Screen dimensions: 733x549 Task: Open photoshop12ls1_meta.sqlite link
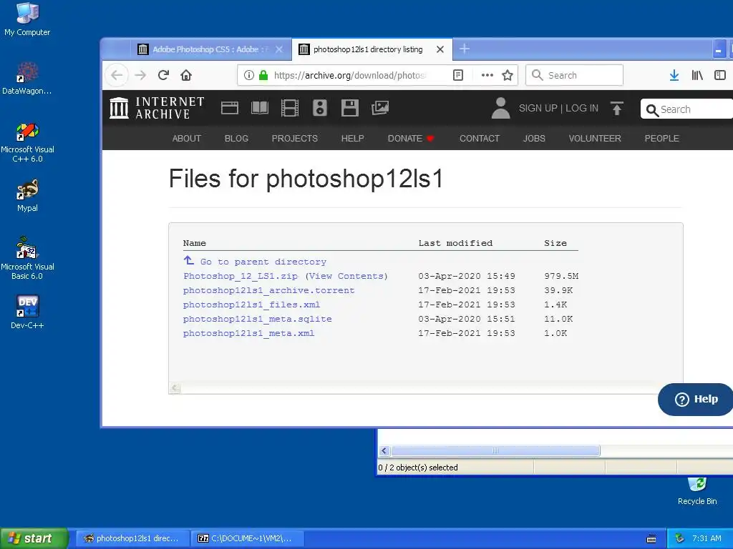[257, 320]
